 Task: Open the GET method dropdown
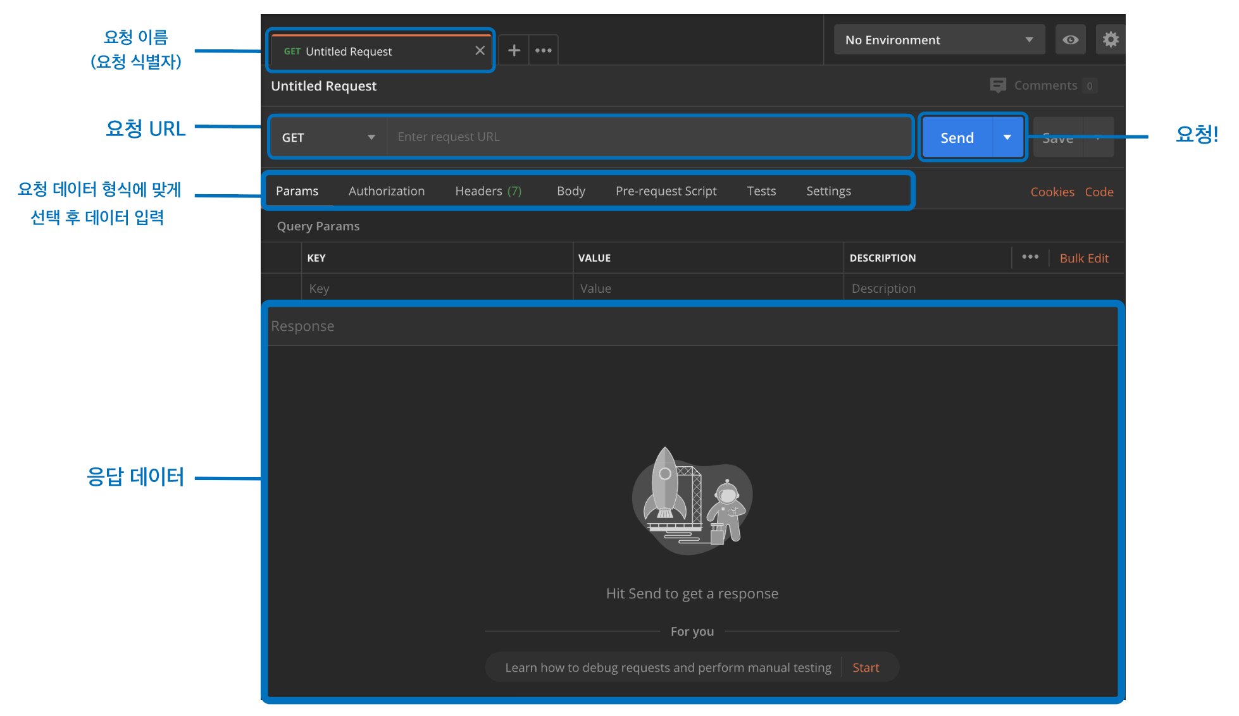click(328, 137)
